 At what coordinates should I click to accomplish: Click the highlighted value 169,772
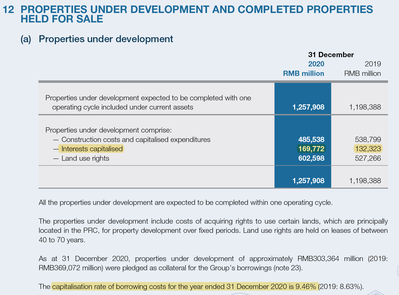[311, 149]
